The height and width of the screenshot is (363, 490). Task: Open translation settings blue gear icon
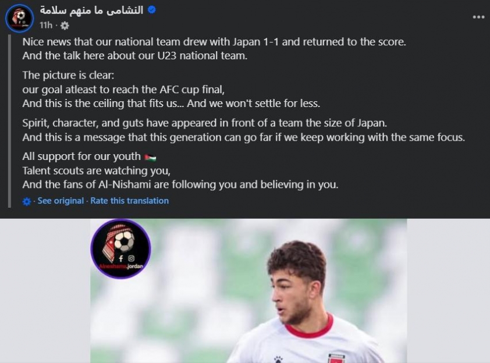pyautogui.click(x=27, y=201)
